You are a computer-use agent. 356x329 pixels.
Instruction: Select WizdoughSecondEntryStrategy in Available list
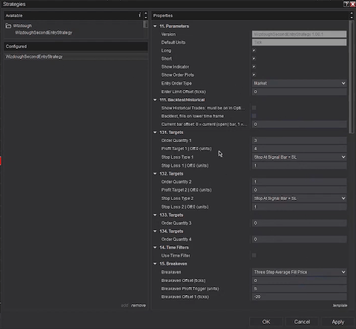point(44,33)
